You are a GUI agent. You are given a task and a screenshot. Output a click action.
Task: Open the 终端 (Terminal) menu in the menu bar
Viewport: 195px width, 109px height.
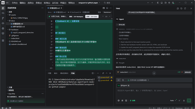(63, 3)
